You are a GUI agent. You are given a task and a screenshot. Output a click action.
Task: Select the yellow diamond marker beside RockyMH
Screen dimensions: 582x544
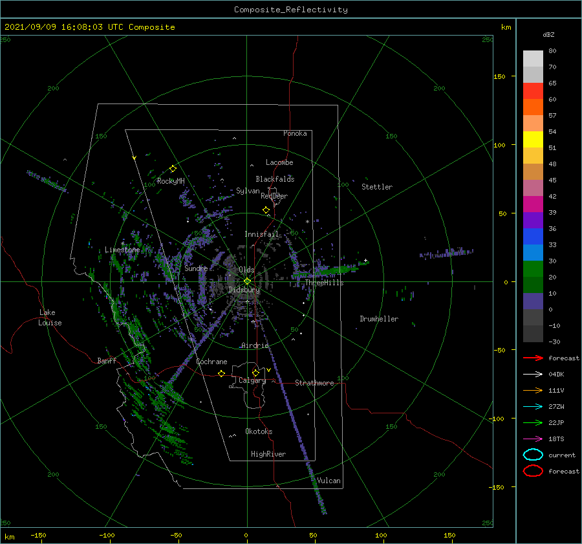(x=173, y=169)
